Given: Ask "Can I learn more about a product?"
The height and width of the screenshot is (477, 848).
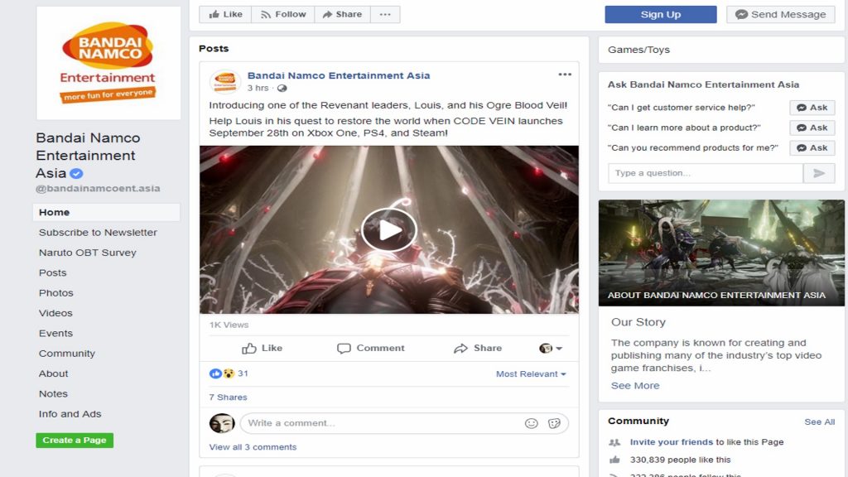Looking at the screenshot, I should [x=812, y=128].
